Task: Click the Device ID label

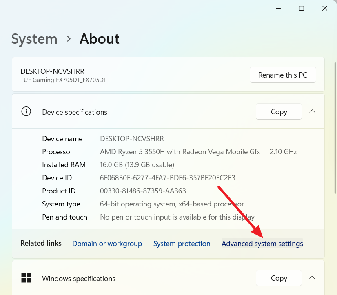Action: [57, 178]
